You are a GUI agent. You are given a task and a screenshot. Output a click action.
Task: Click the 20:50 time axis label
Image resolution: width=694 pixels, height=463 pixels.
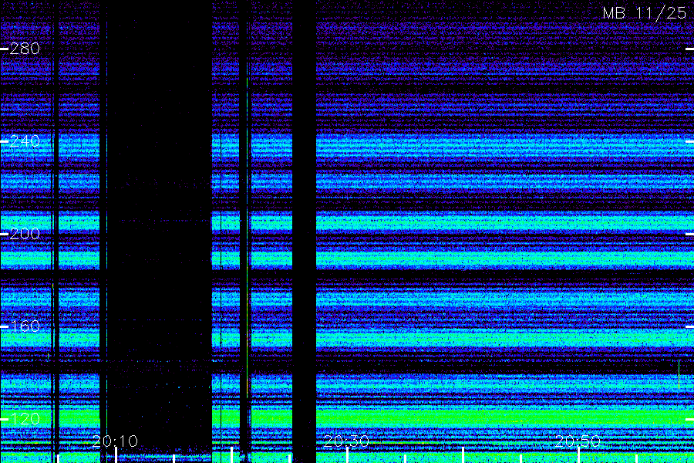(x=578, y=441)
